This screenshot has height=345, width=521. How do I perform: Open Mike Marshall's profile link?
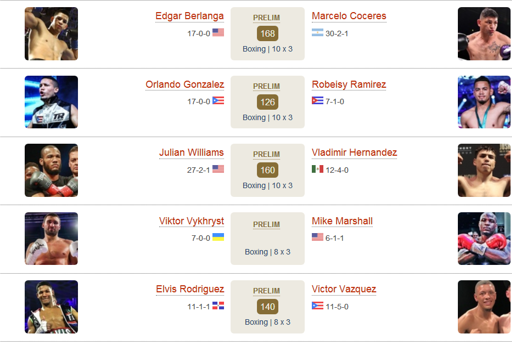[x=342, y=221]
